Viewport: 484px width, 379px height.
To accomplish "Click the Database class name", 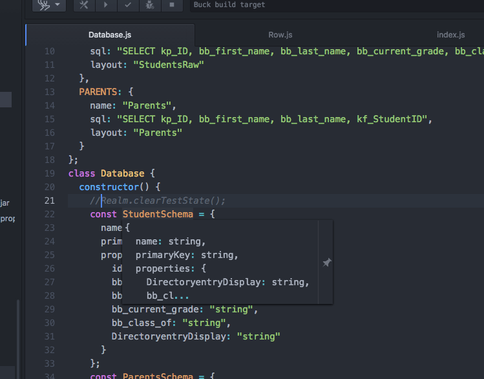I will pos(123,173).
